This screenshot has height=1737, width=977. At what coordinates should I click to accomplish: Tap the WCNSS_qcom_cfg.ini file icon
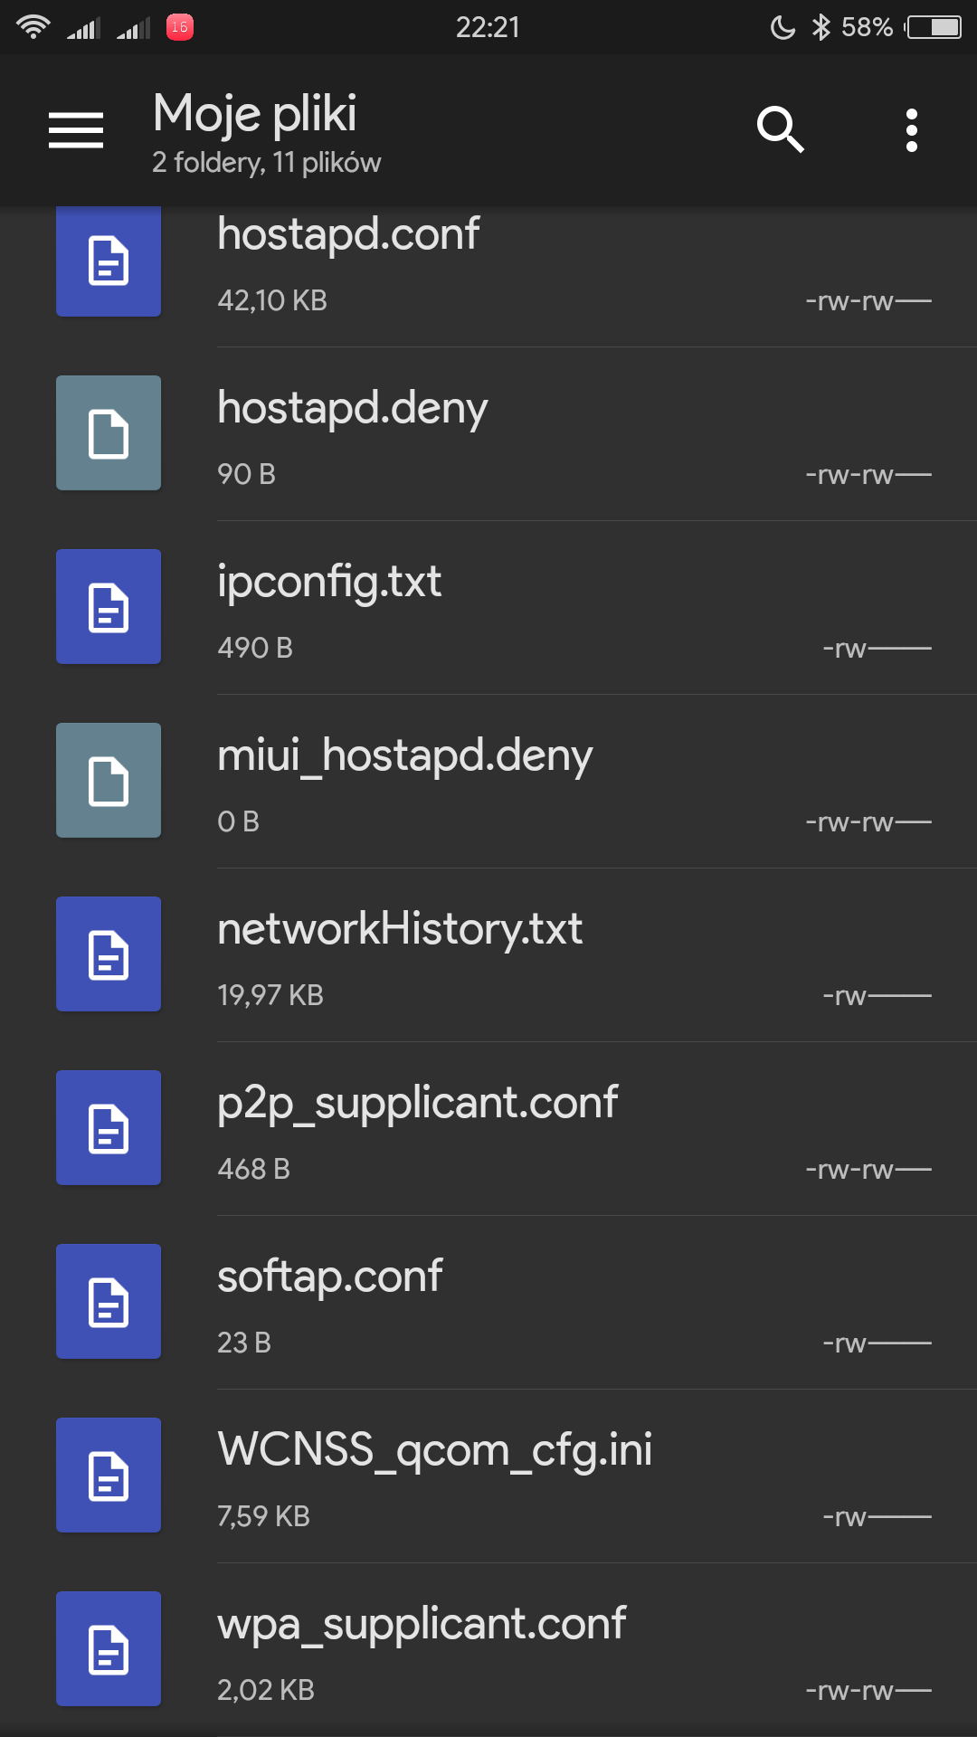(109, 1476)
